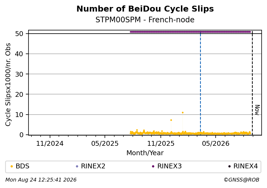
Task: Click the blue dashed vertical marker line
Action: [200, 83]
